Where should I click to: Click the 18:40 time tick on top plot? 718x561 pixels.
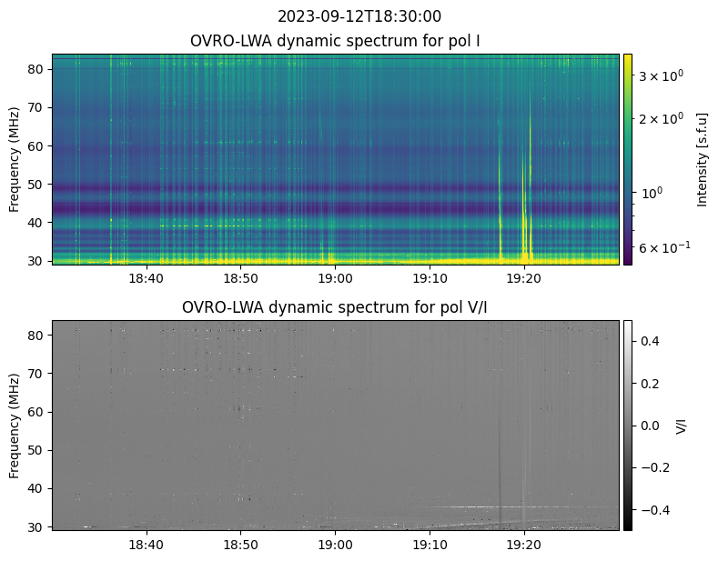[x=146, y=278]
